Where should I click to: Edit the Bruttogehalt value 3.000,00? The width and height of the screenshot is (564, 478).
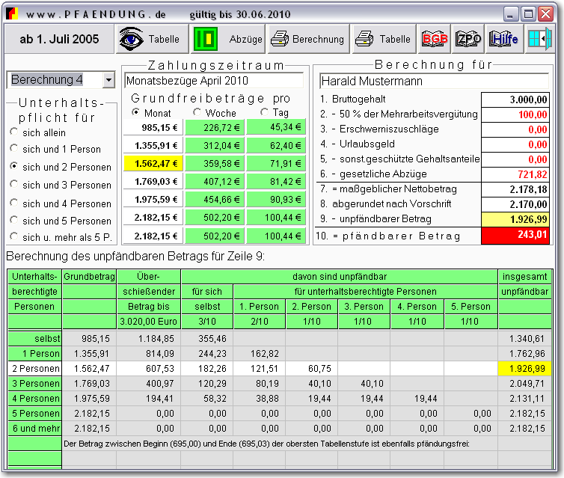click(515, 99)
